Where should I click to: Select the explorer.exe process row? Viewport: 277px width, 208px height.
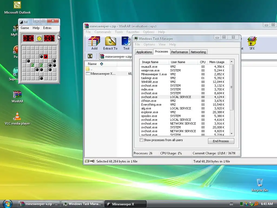point(183,112)
